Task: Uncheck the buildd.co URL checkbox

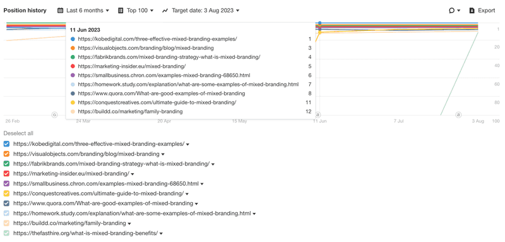Action: pos(6,223)
